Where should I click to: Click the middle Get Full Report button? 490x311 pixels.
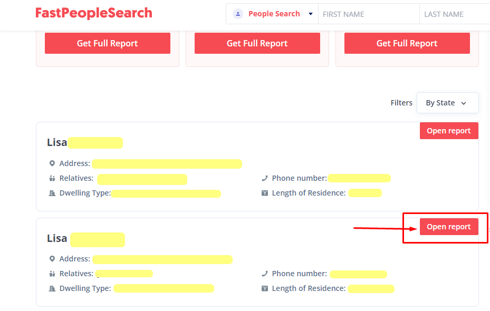(x=257, y=43)
